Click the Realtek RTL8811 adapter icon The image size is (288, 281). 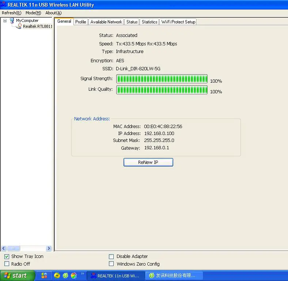point(19,26)
